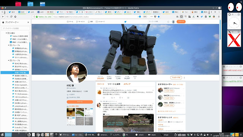Switch to the Gmail tab
The height and width of the screenshot is (137, 243).
(50, 12)
